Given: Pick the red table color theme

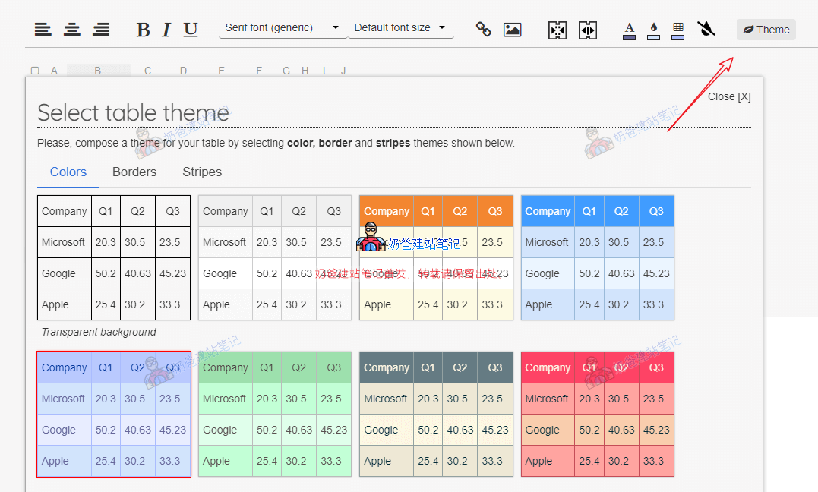Looking at the screenshot, I should click(597, 415).
